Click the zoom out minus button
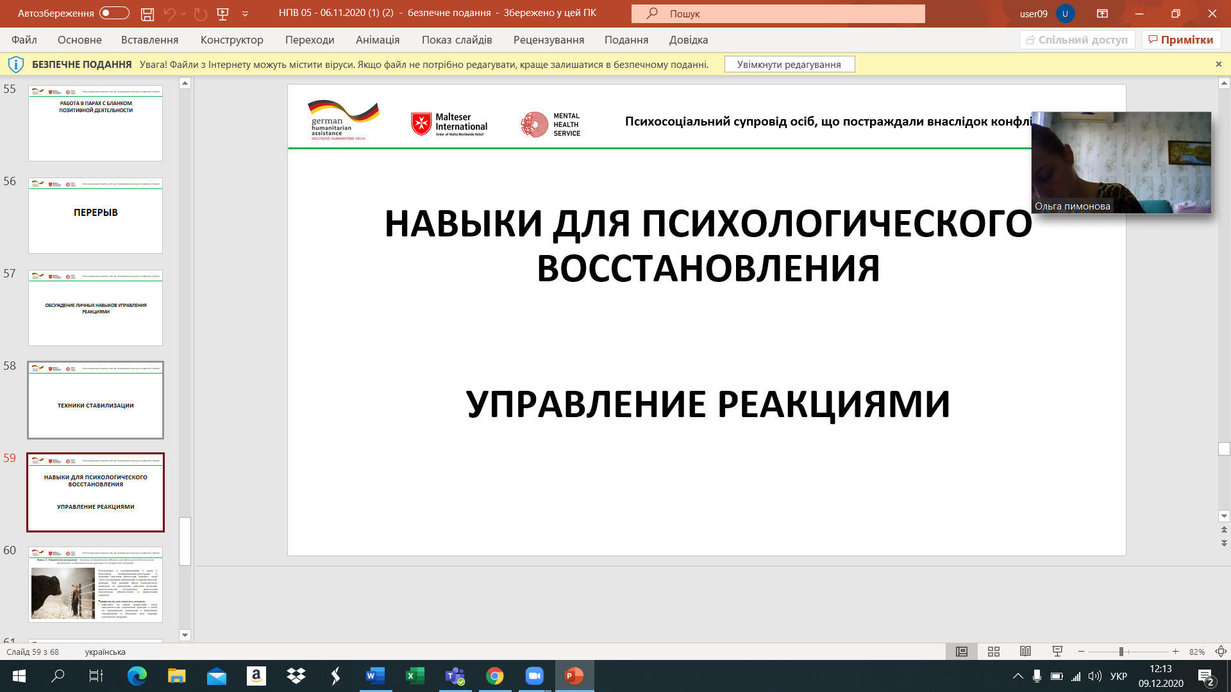This screenshot has height=692, width=1231. pyautogui.click(x=1082, y=652)
